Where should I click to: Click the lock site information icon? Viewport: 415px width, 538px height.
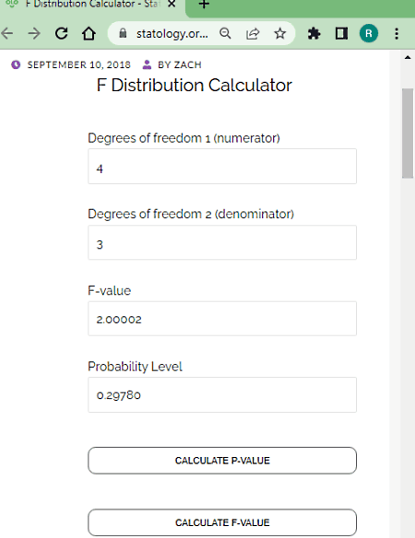(123, 33)
